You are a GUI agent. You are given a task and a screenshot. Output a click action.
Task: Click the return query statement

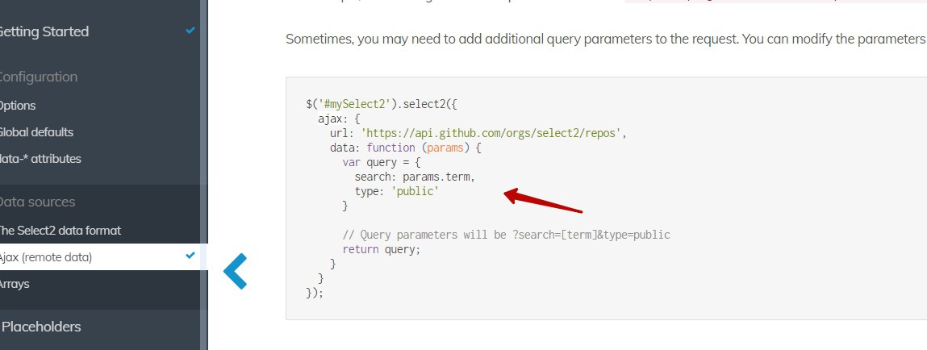[382, 249]
